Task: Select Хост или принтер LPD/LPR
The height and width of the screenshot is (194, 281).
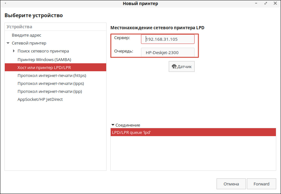Action: [44, 67]
